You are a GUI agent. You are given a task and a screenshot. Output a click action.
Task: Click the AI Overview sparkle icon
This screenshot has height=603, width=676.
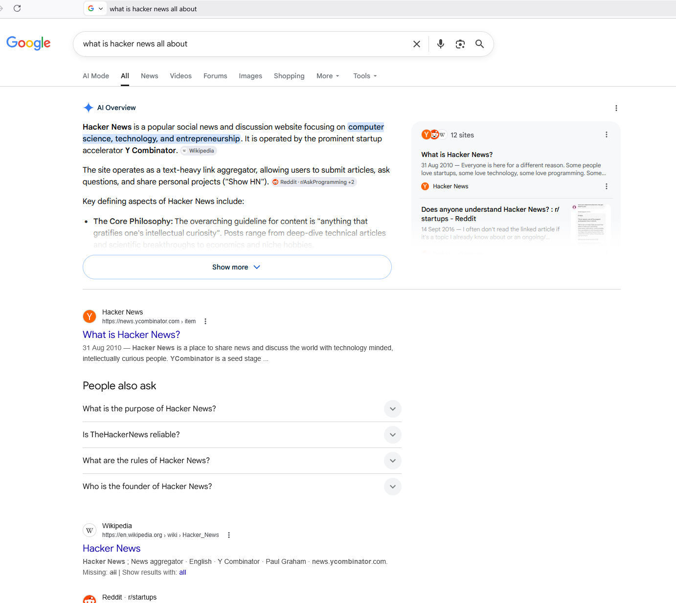[88, 108]
